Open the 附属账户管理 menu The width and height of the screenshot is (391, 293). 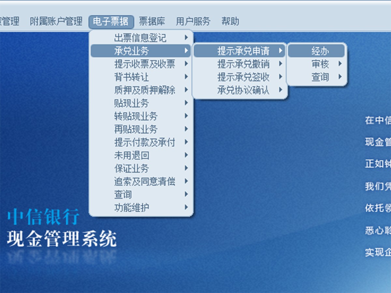[x=56, y=22]
